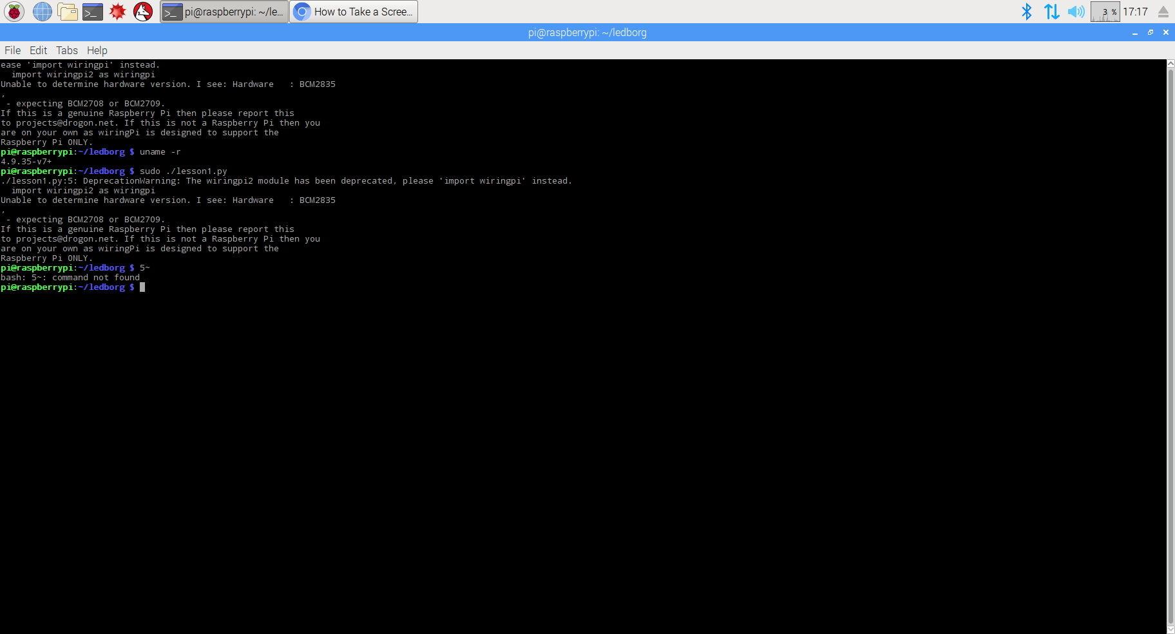Open the volume speaker control
The width and height of the screenshot is (1175, 634).
coord(1076,12)
